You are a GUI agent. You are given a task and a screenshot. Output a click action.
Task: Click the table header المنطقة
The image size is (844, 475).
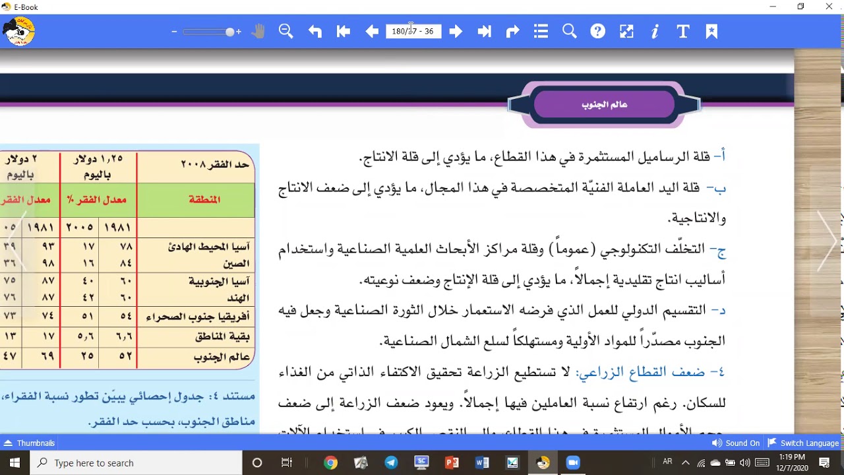[x=204, y=199]
